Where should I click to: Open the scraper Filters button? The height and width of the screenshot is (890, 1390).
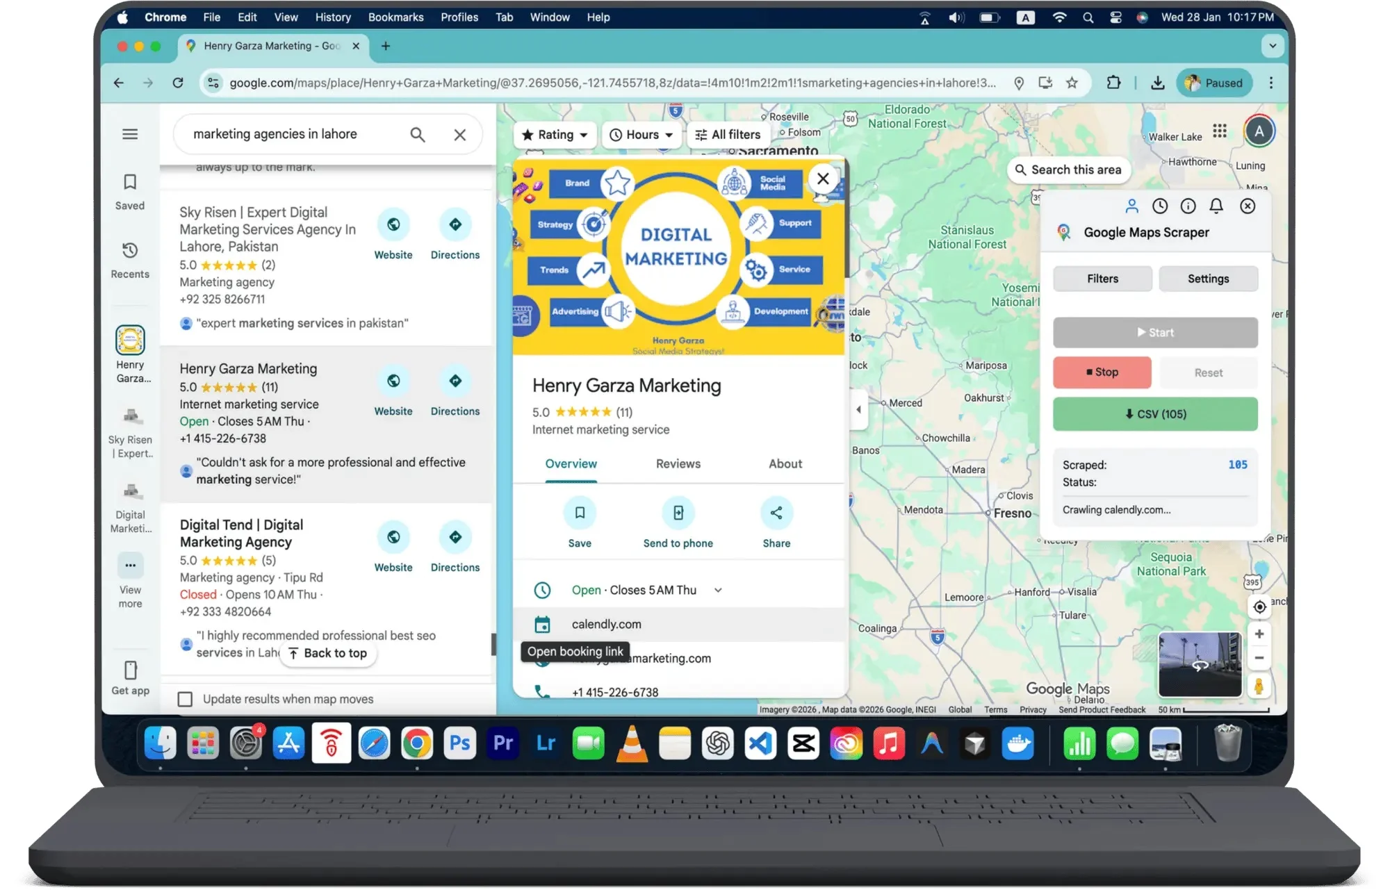click(x=1103, y=279)
